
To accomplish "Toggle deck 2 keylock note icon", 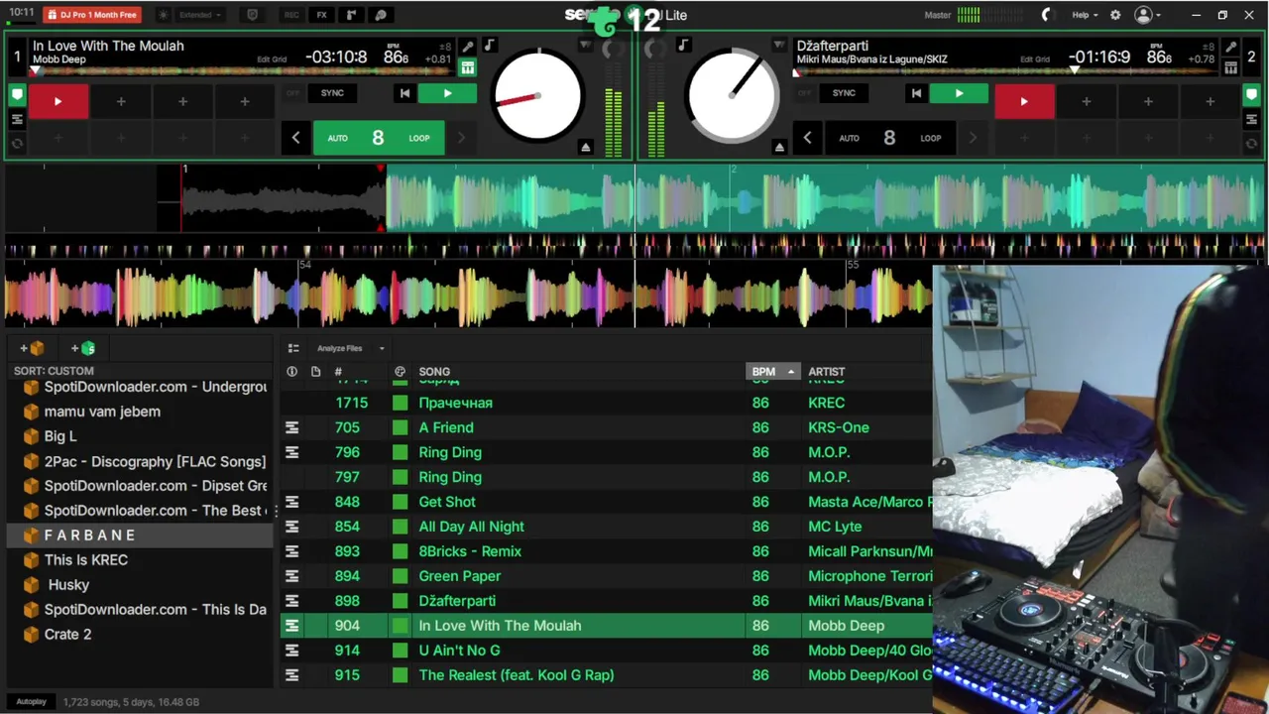I will (x=683, y=47).
